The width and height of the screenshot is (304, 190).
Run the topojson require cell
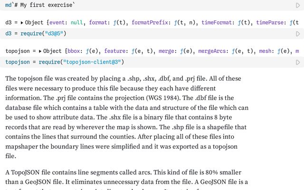pos(298,62)
